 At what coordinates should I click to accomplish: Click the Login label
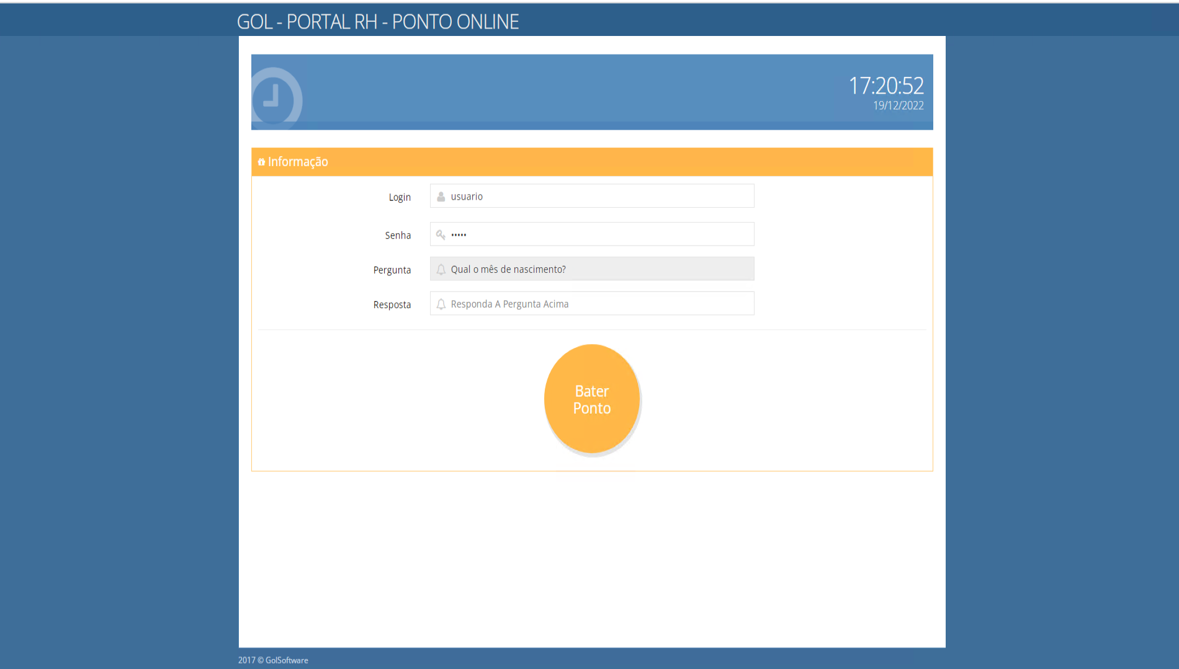(400, 197)
